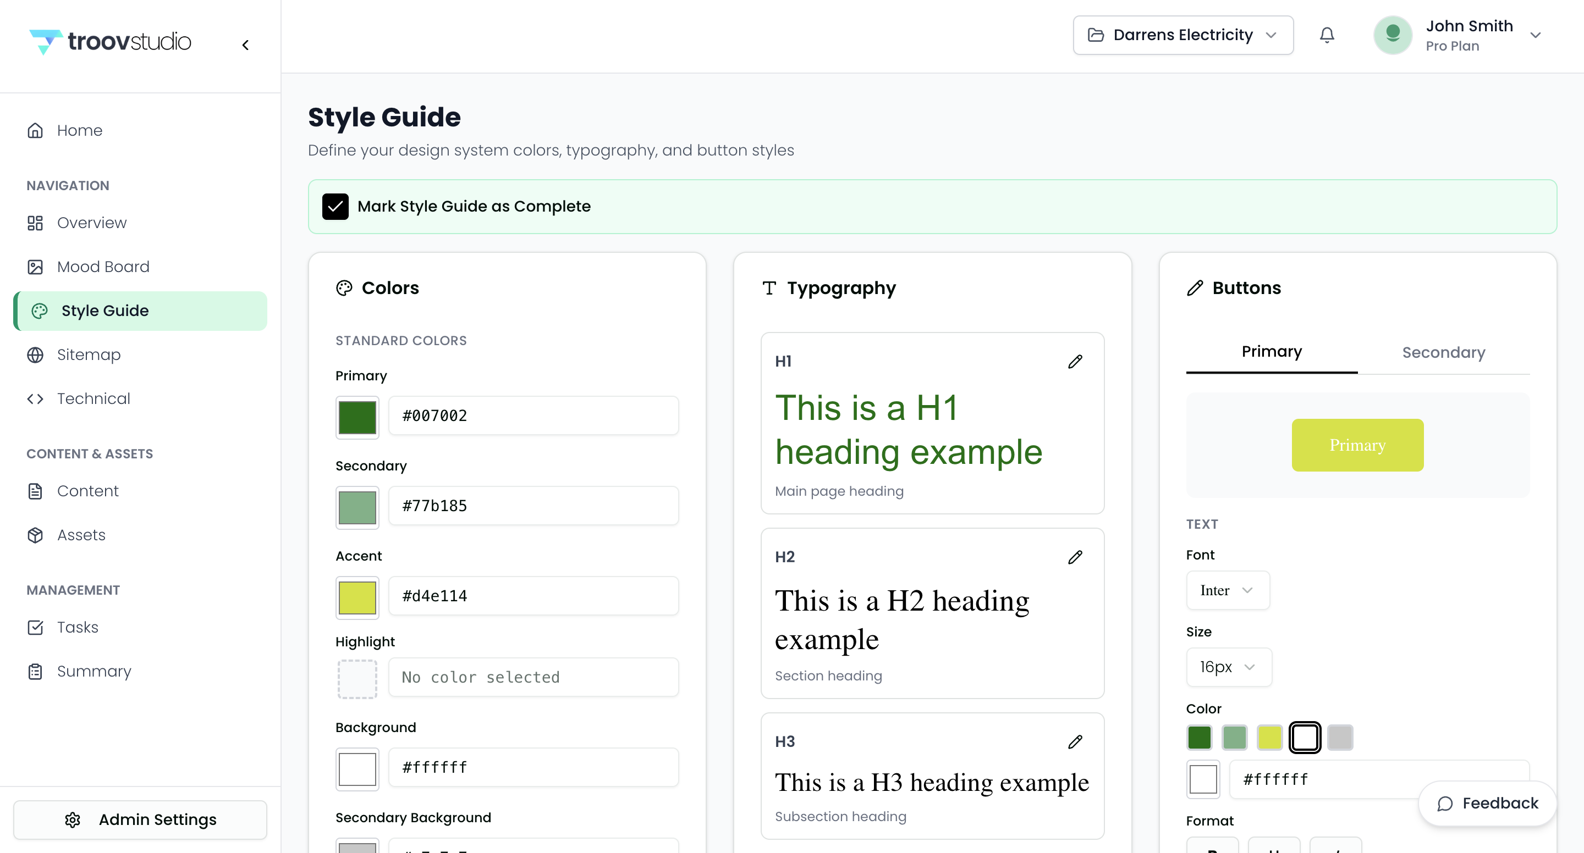
Task: Open Mood Board from the sidebar
Action: tap(103, 267)
